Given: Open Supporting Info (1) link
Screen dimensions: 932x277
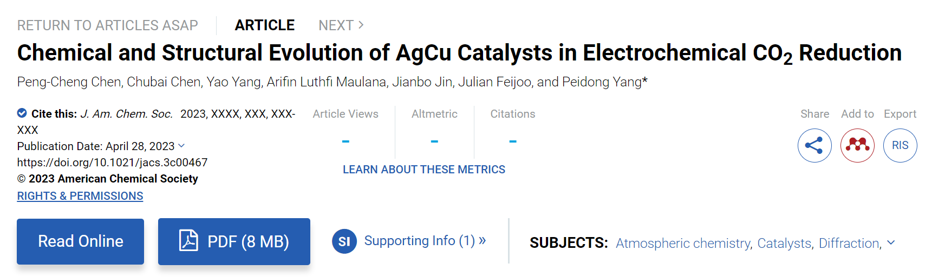Looking at the screenshot, I should click(425, 241).
